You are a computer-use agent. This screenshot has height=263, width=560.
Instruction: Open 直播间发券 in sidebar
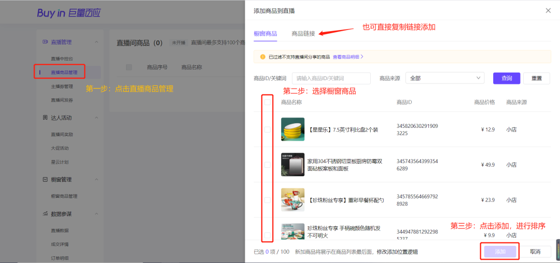click(62, 100)
